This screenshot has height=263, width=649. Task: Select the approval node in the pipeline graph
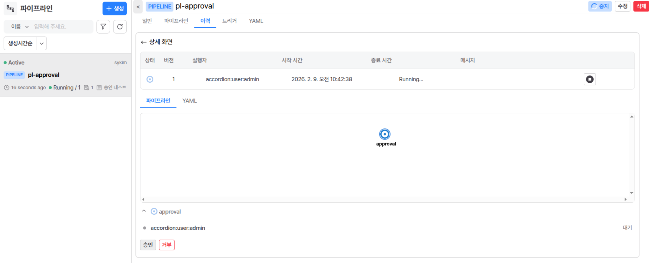point(385,134)
